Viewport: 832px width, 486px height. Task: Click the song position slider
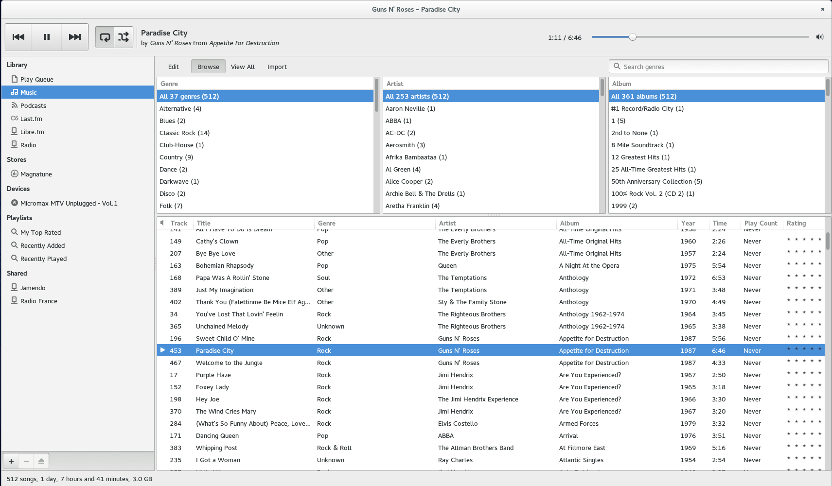700,37
